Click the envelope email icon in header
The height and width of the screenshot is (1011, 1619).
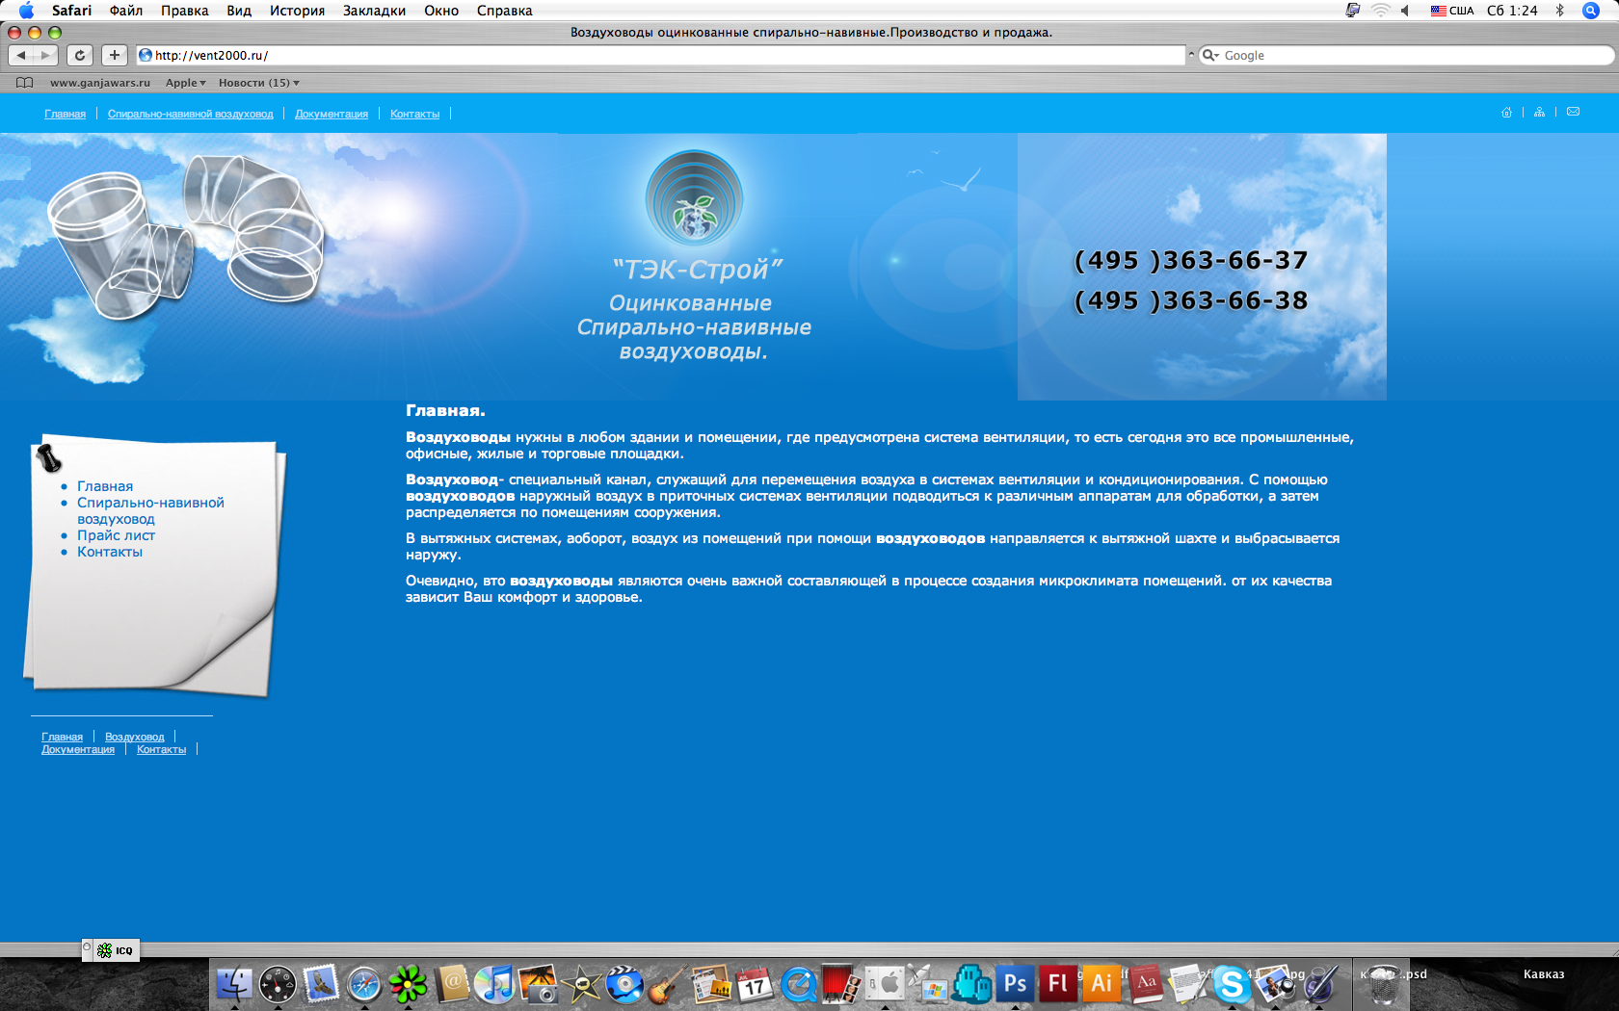pyautogui.click(x=1573, y=113)
